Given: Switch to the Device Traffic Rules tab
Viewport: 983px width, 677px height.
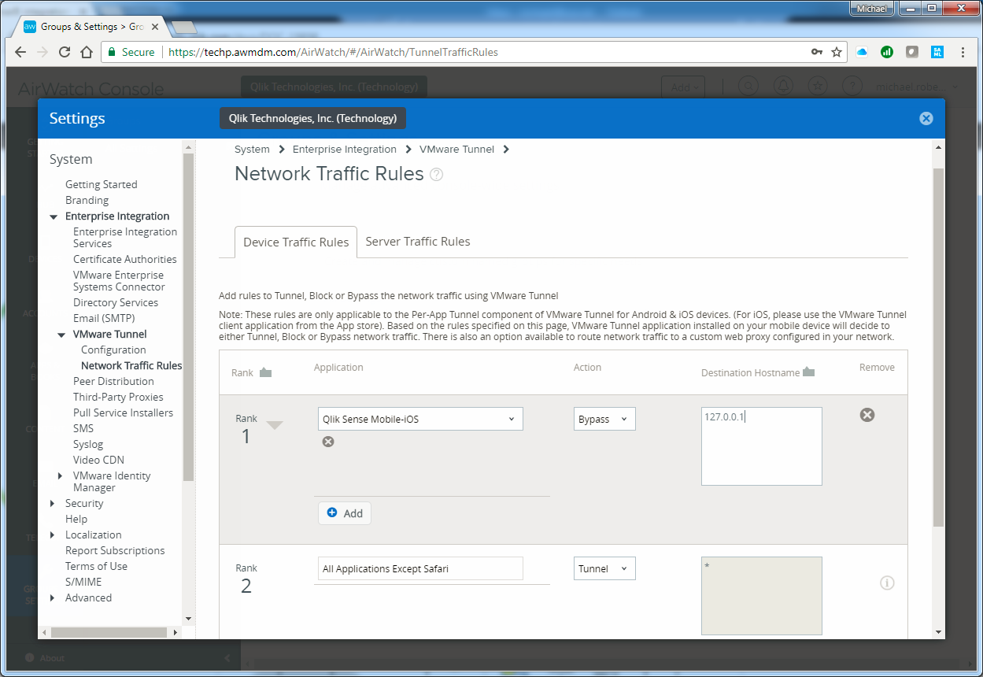Looking at the screenshot, I should coord(296,242).
